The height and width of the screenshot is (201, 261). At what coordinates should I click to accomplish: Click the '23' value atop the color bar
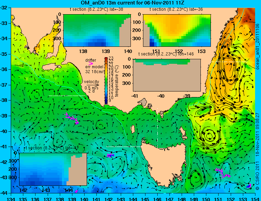tap(111, 58)
